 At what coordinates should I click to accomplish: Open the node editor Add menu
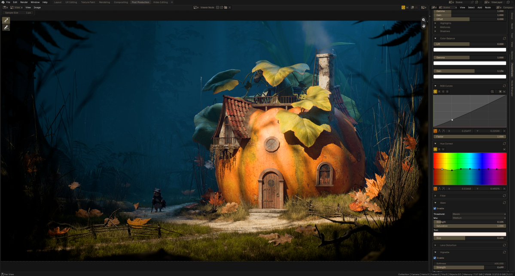pyautogui.click(x=479, y=7)
